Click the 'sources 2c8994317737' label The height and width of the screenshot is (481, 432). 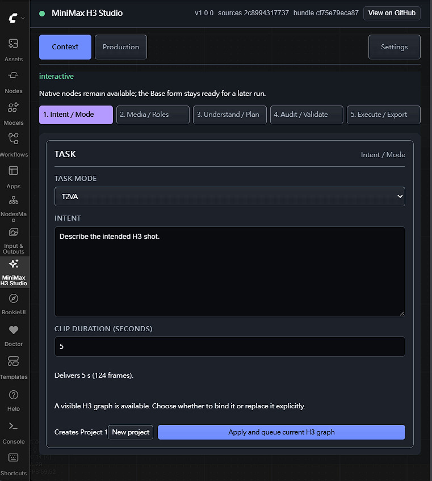(253, 13)
